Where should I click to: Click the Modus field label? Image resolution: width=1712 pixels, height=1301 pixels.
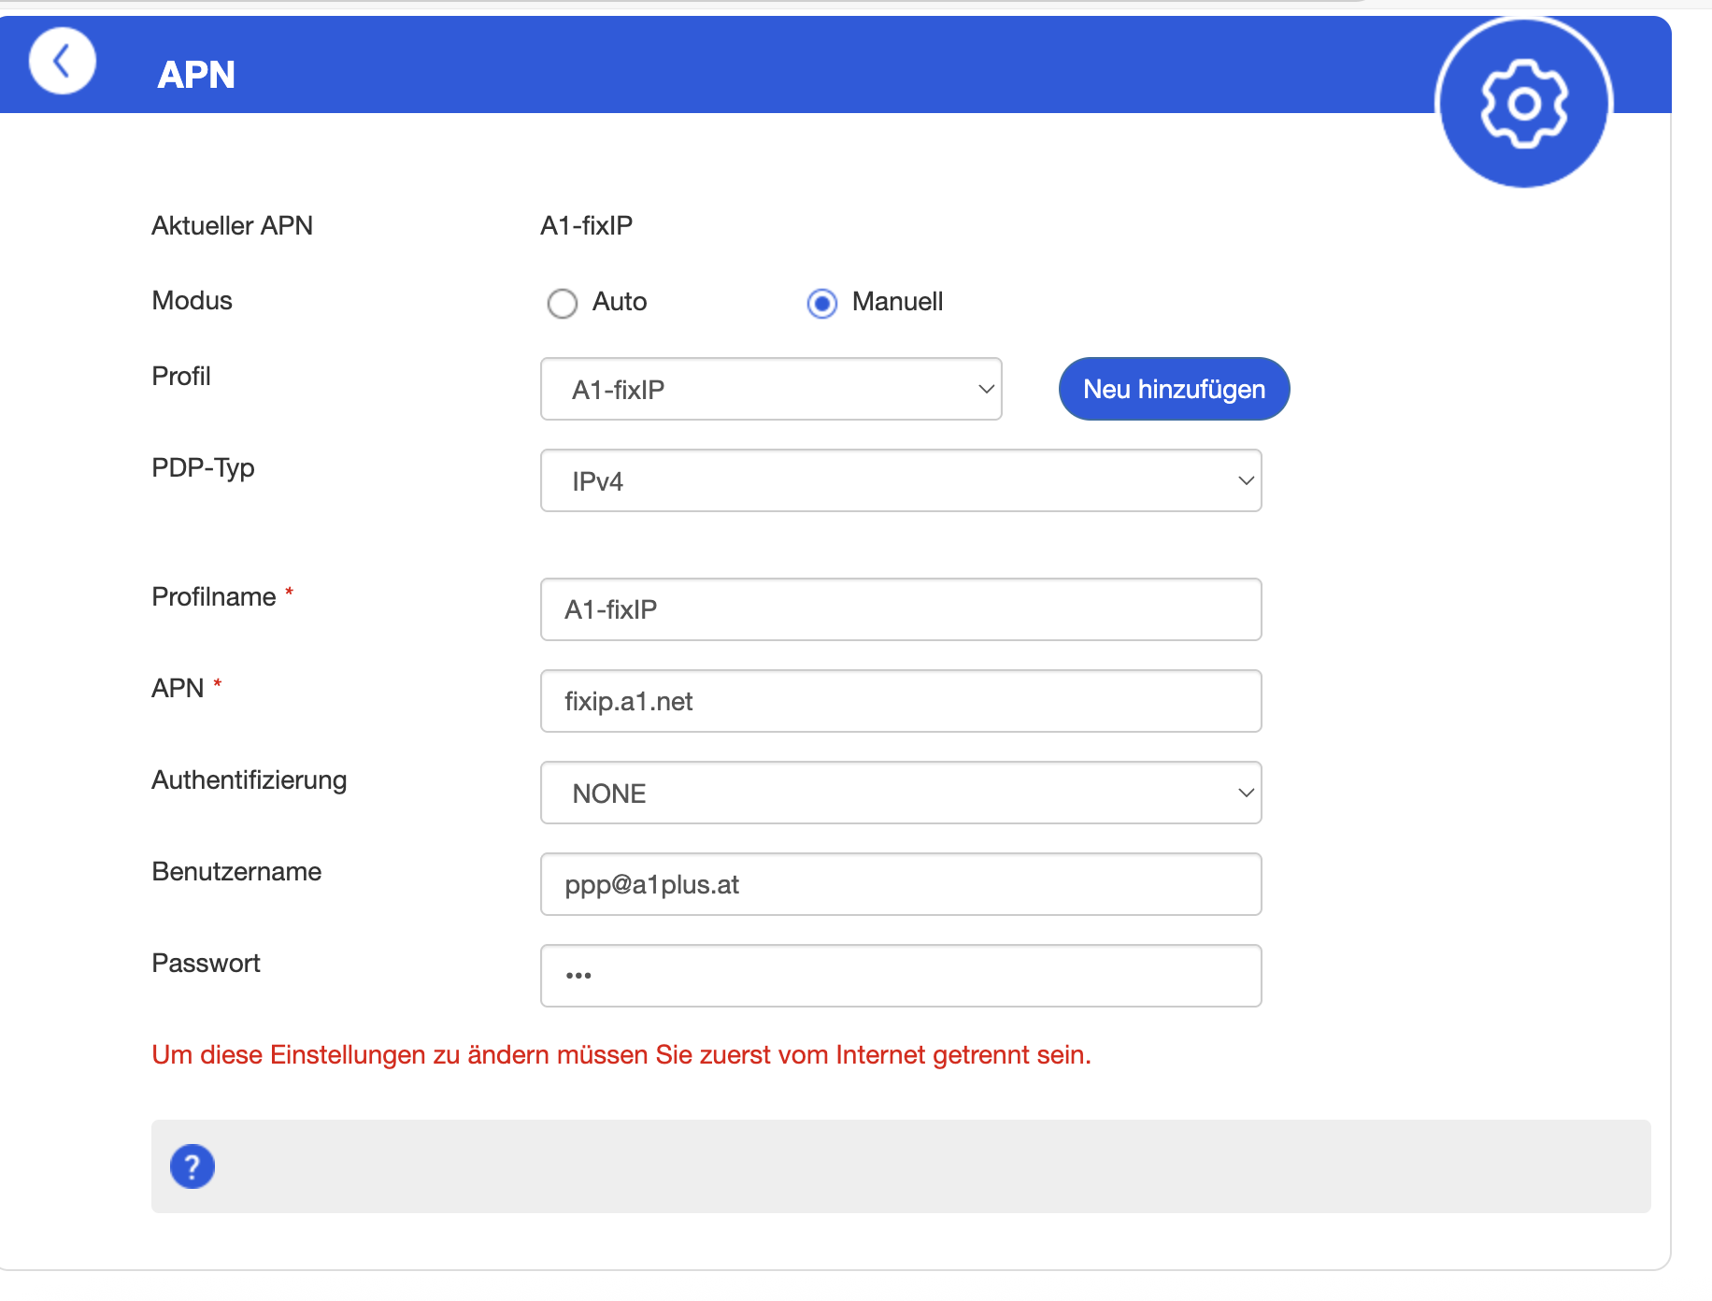(x=192, y=300)
